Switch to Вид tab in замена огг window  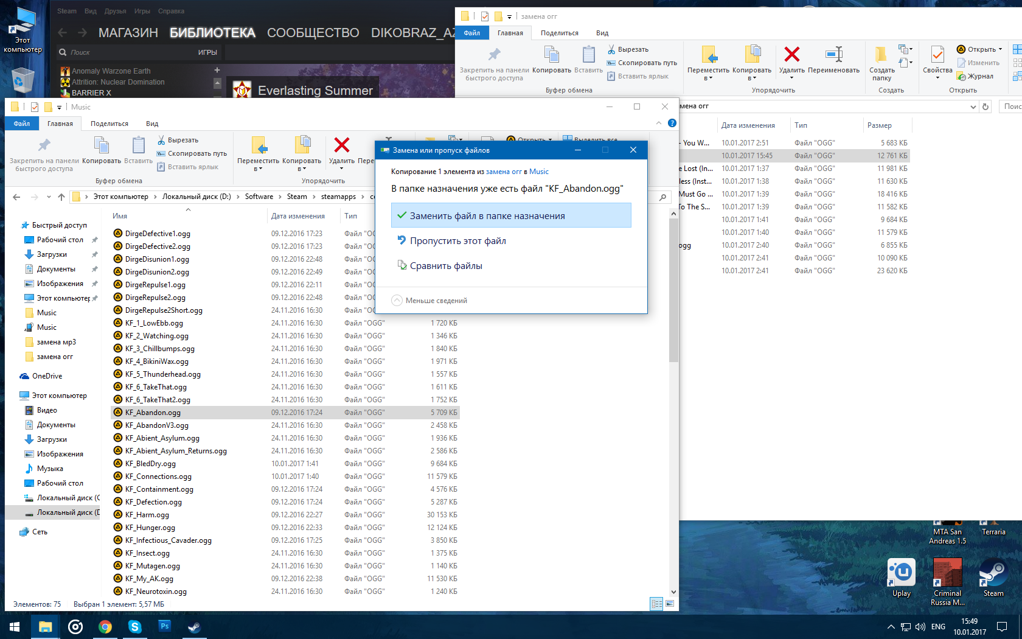[x=602, y=33]
